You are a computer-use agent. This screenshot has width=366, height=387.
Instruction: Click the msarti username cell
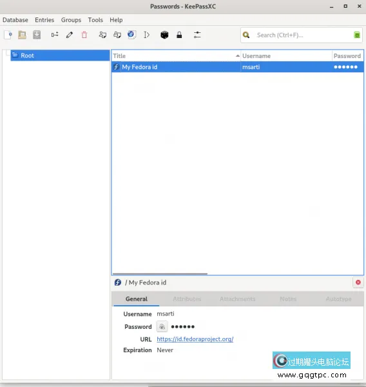point(286,67)
